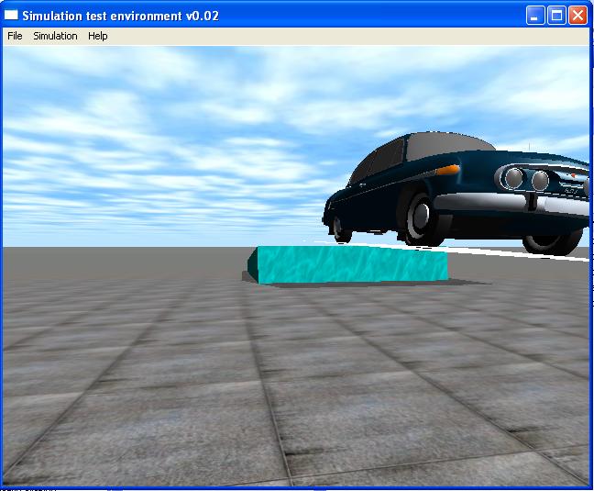The width and height of the screenshot is (594, 491).
Task: Click the car's round headlights
Action: [x=528, y=179]
